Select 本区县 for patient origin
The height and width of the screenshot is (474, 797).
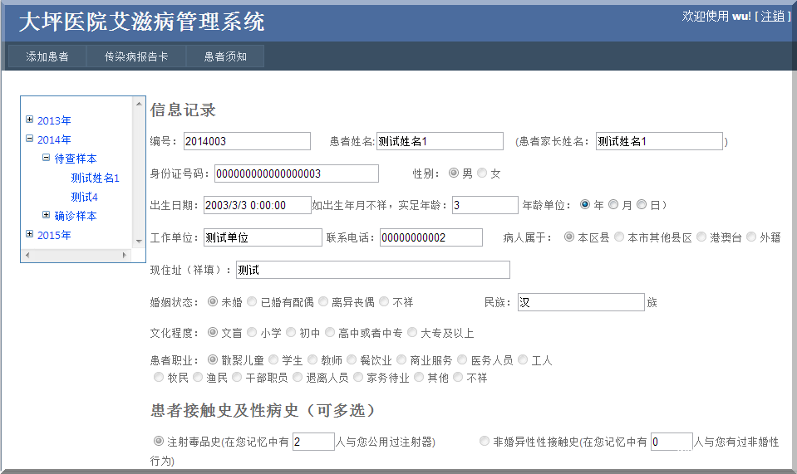tap(569, 237)
